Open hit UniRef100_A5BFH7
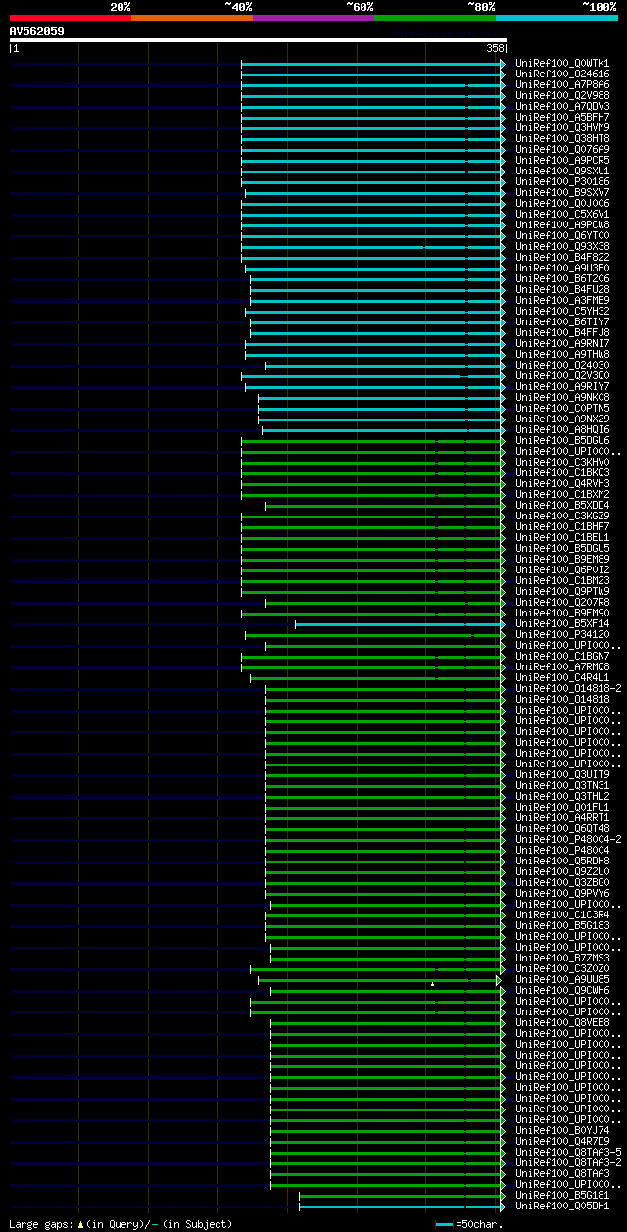The height and width of the screenshot is (1232, 627). 562,117
